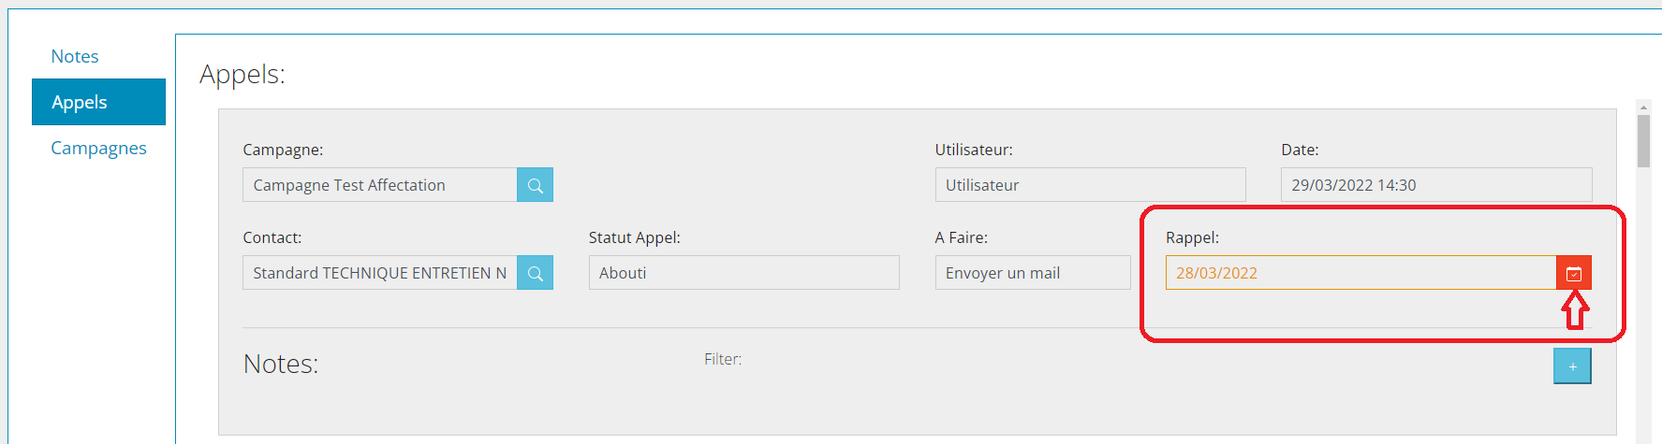
Task: Open the Rappel calendar date picker
Action: [1574, 273]
